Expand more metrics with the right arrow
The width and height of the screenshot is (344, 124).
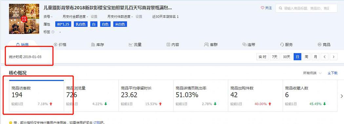tap(342, 96)
